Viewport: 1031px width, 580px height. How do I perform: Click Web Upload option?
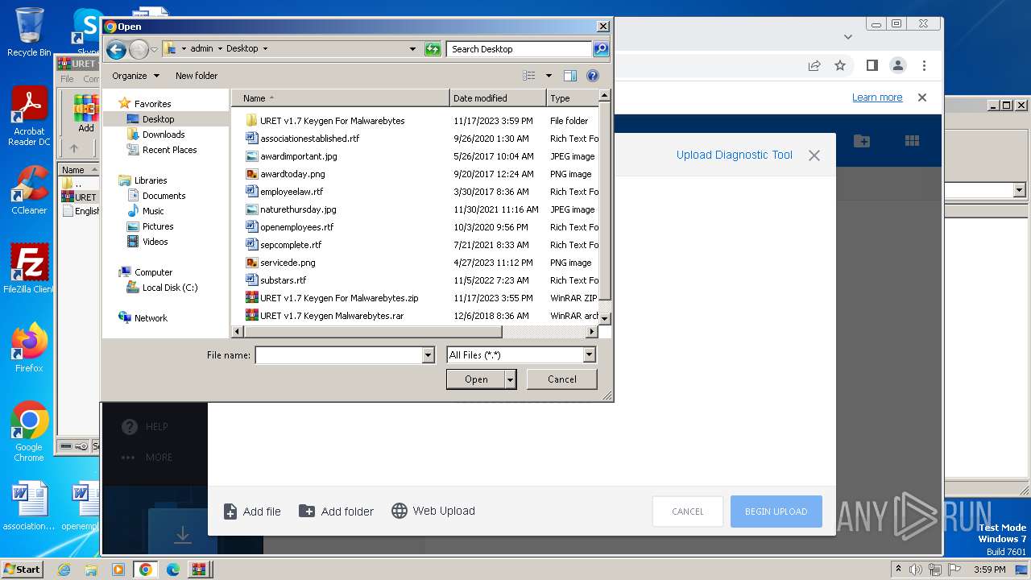tap(433, 512)
